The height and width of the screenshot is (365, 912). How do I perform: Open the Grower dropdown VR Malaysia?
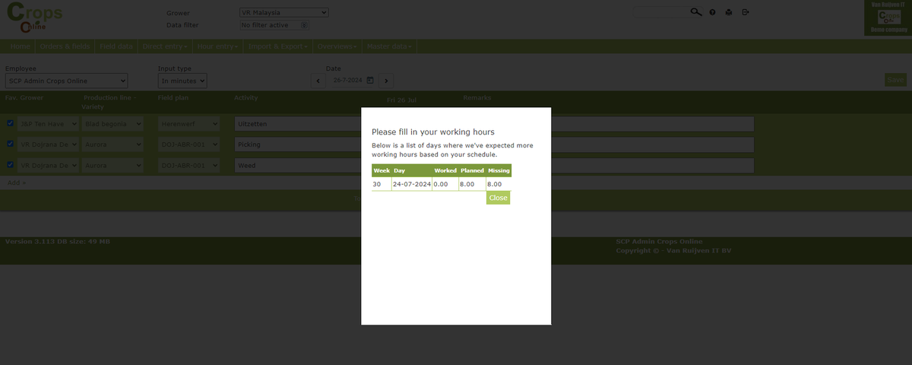pos(283,13)
